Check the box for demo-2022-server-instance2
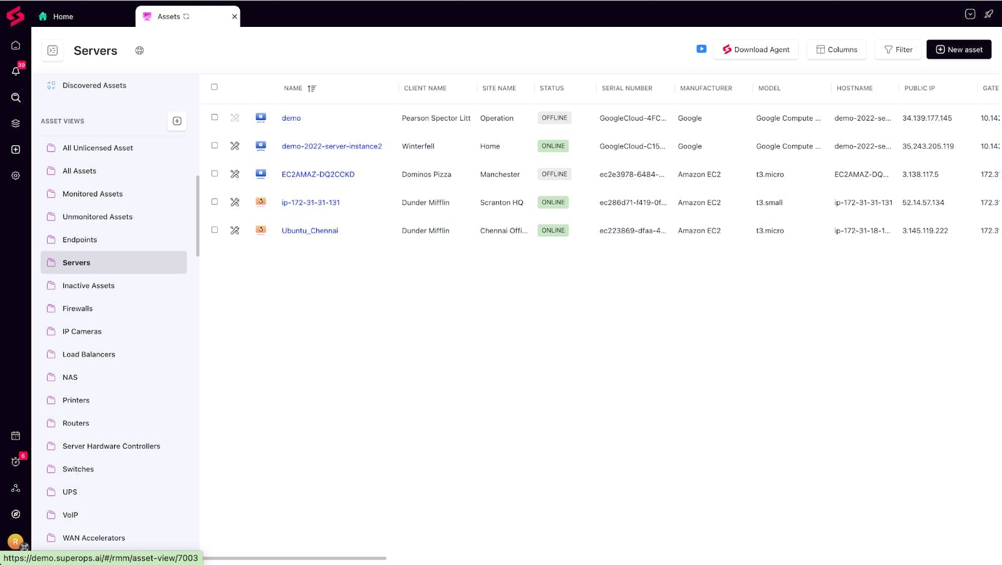1002x565 pixels. tap(215, 145)
